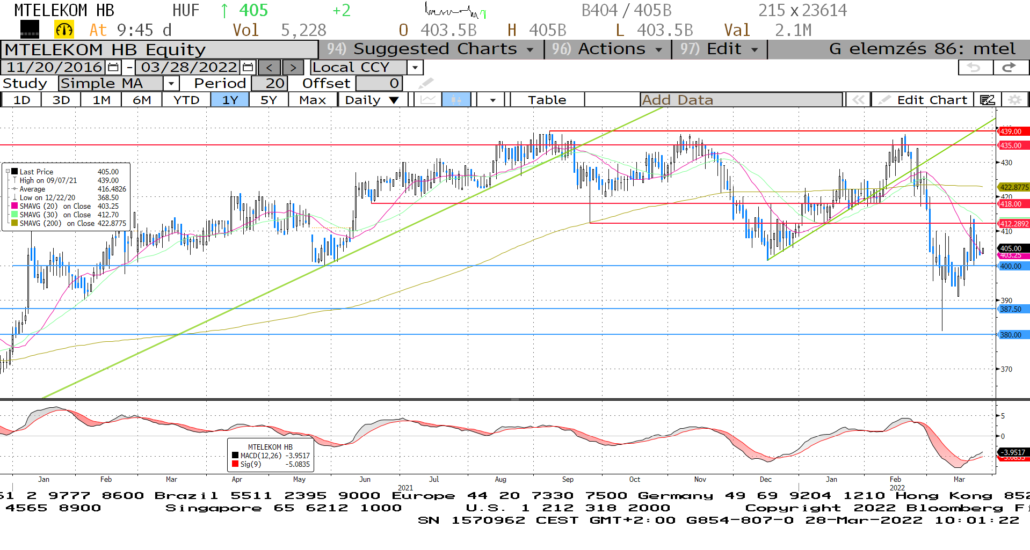Image resolution: width=1030 pixels, height=550 pixels.
Task: Click the pencil edit study icon
Action: 425,83
